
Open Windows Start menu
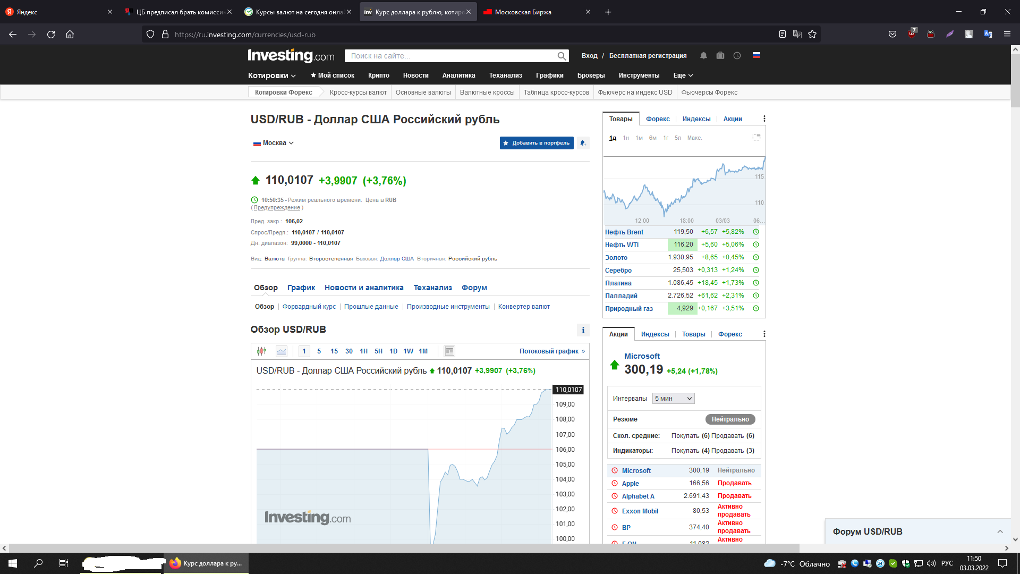(x=13, y=563)
